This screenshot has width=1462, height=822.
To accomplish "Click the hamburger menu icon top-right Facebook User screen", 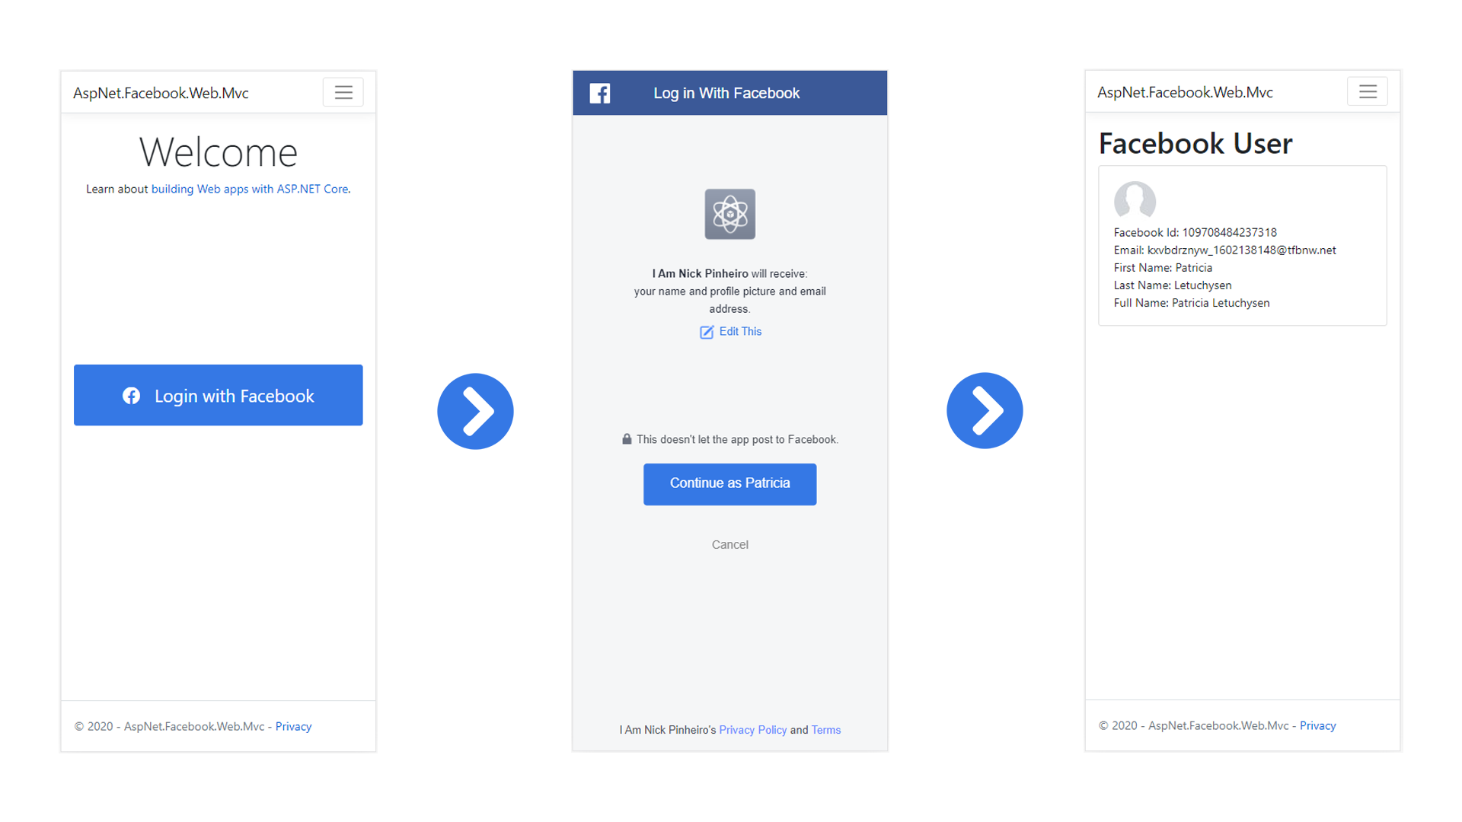I will pyautogui.click(x=1367, y=91).
